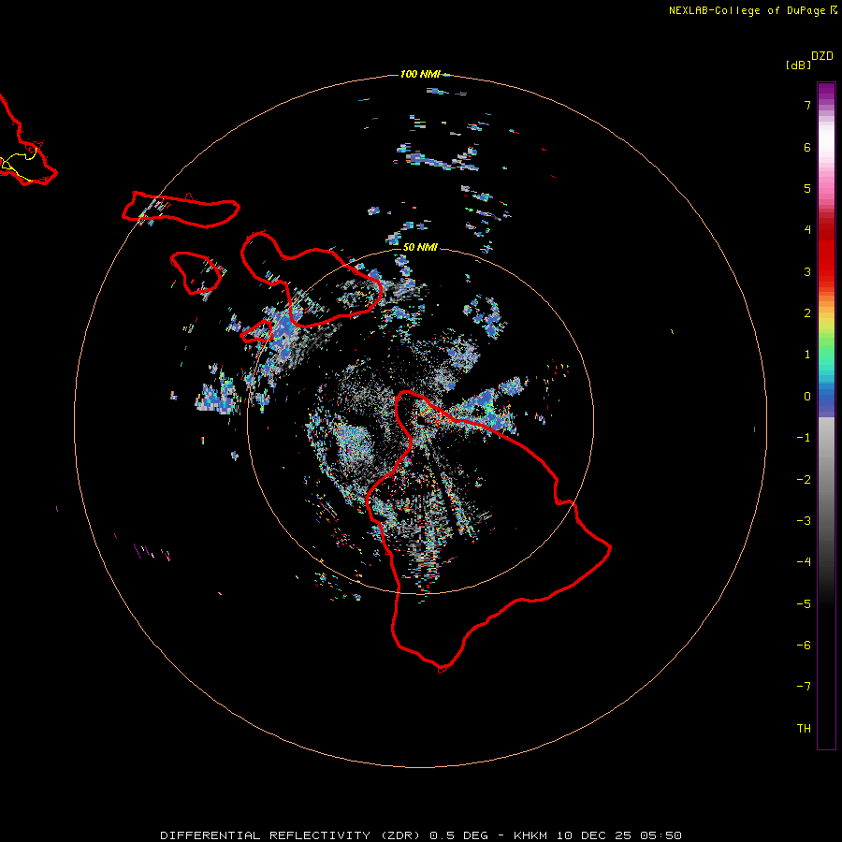Click the -7 value on colorbar

pos(804,687)
